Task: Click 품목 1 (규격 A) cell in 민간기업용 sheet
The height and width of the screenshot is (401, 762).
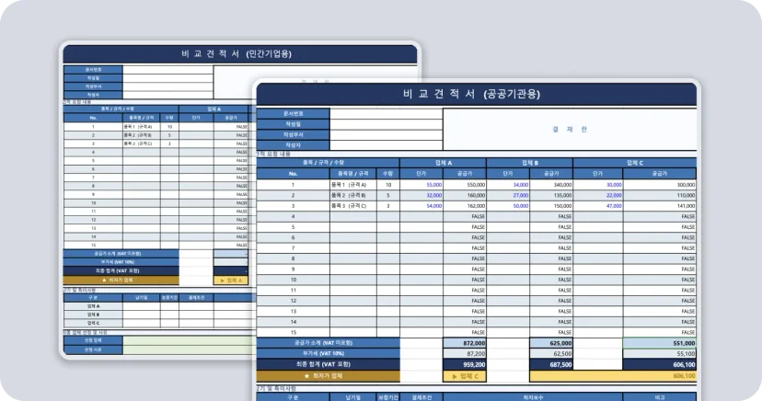Action: click(141, 127)
